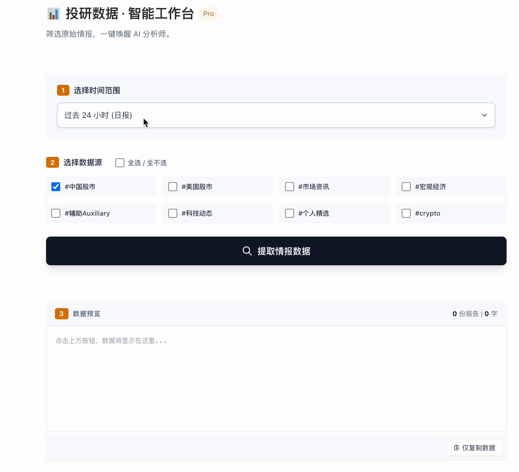The width and height of the screenshot is (519, 472).
Task: Uncheck the #中国股市 checkbox
Action: coord(56,187)
